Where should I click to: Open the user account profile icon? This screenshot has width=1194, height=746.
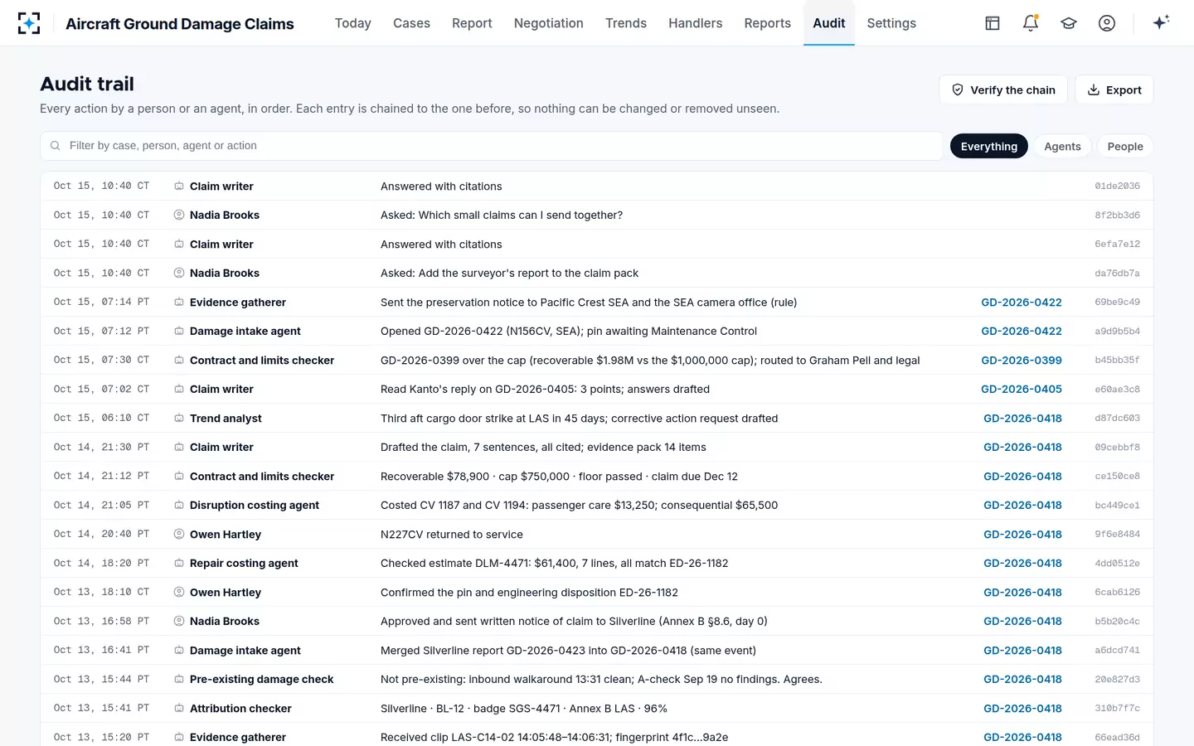1107,23
